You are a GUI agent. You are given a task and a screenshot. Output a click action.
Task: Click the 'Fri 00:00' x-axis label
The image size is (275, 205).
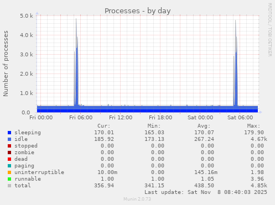[x=41, y=118]
